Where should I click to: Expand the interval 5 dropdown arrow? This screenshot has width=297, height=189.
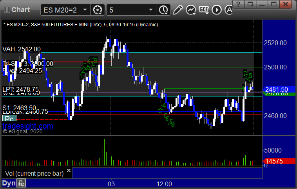(x=151, y=10)
